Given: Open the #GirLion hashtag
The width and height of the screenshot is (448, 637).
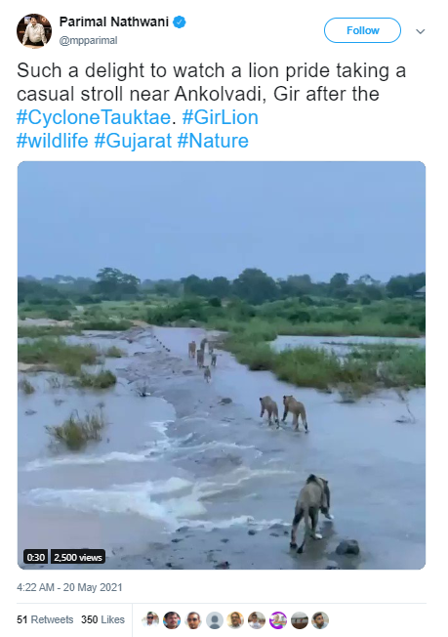Looking at the screenshot, I should [x=220, y=117].
